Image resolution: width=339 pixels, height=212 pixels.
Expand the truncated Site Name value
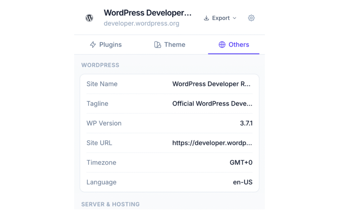(212, 84)
